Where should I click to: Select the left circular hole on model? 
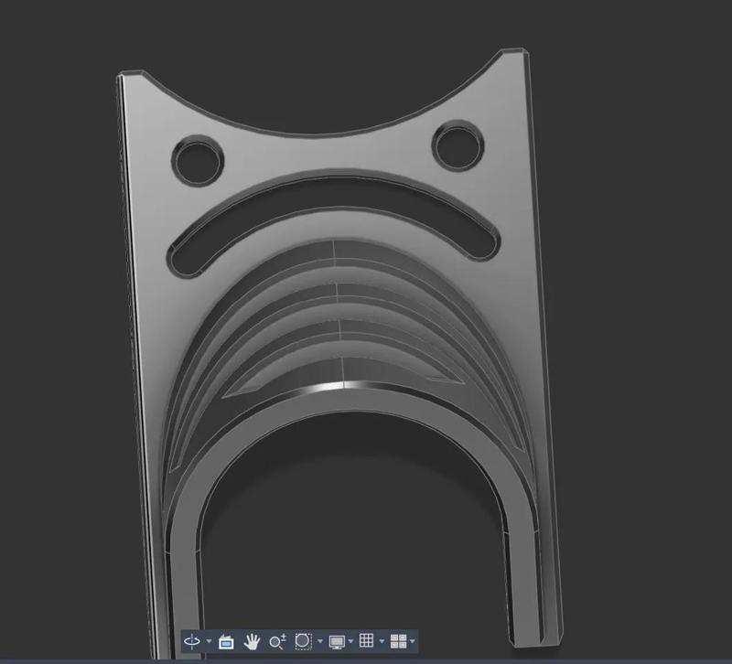[x=198, y=161]
